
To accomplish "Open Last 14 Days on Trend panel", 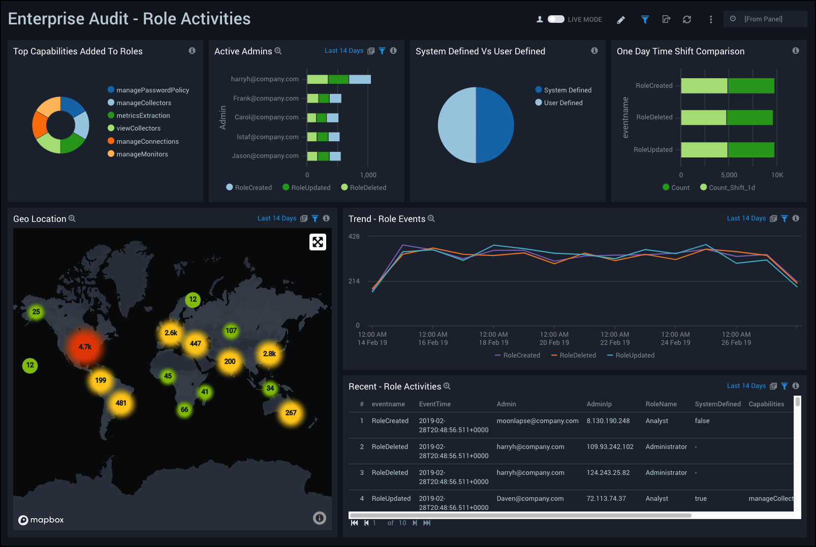I will [x=746, y=218].
